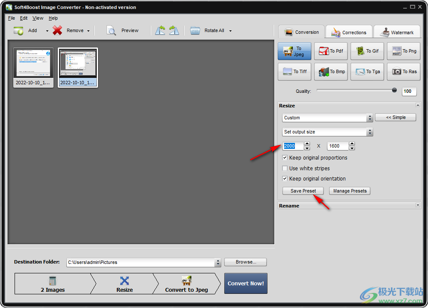Increase width with the up stepper
Screen dimensions: 428x308
point(307,144)
